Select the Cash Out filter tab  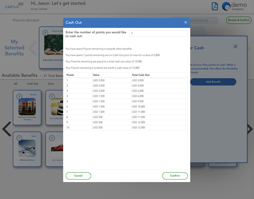click(32, 84)
